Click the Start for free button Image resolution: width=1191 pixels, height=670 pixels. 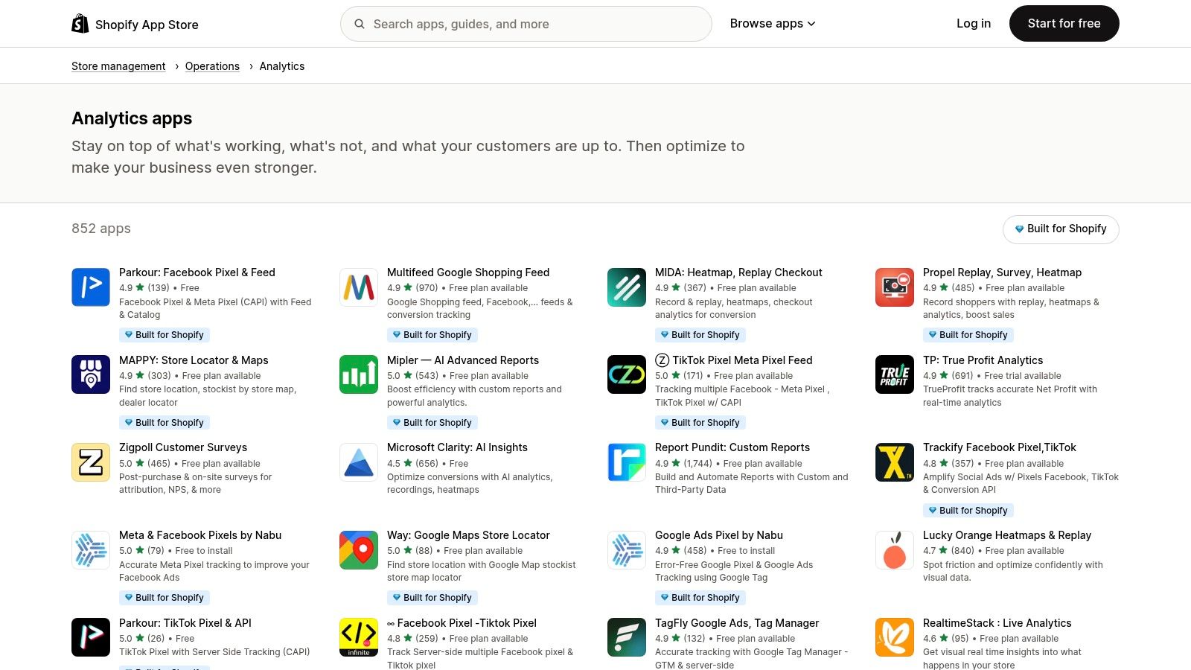(x=1064, y=23)
